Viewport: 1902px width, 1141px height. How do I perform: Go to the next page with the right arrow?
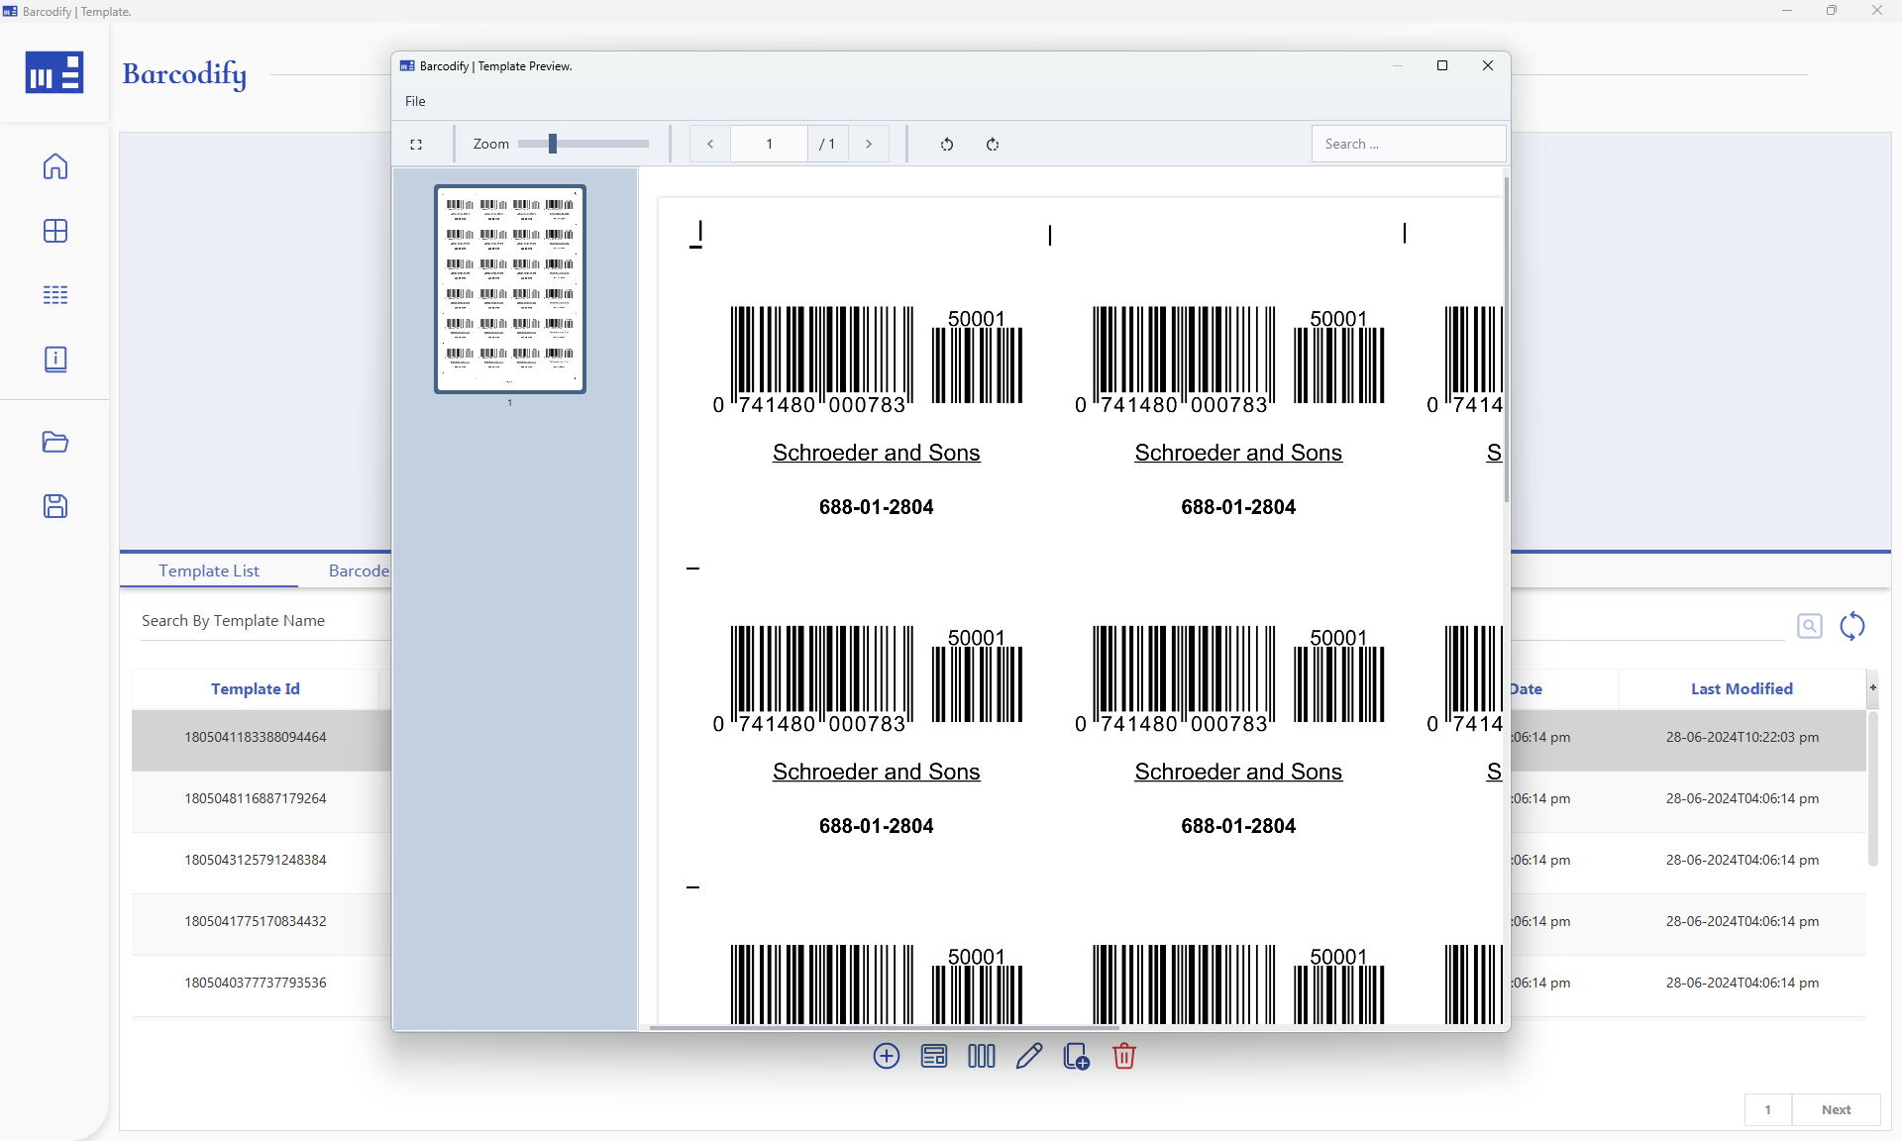point(869,144)
